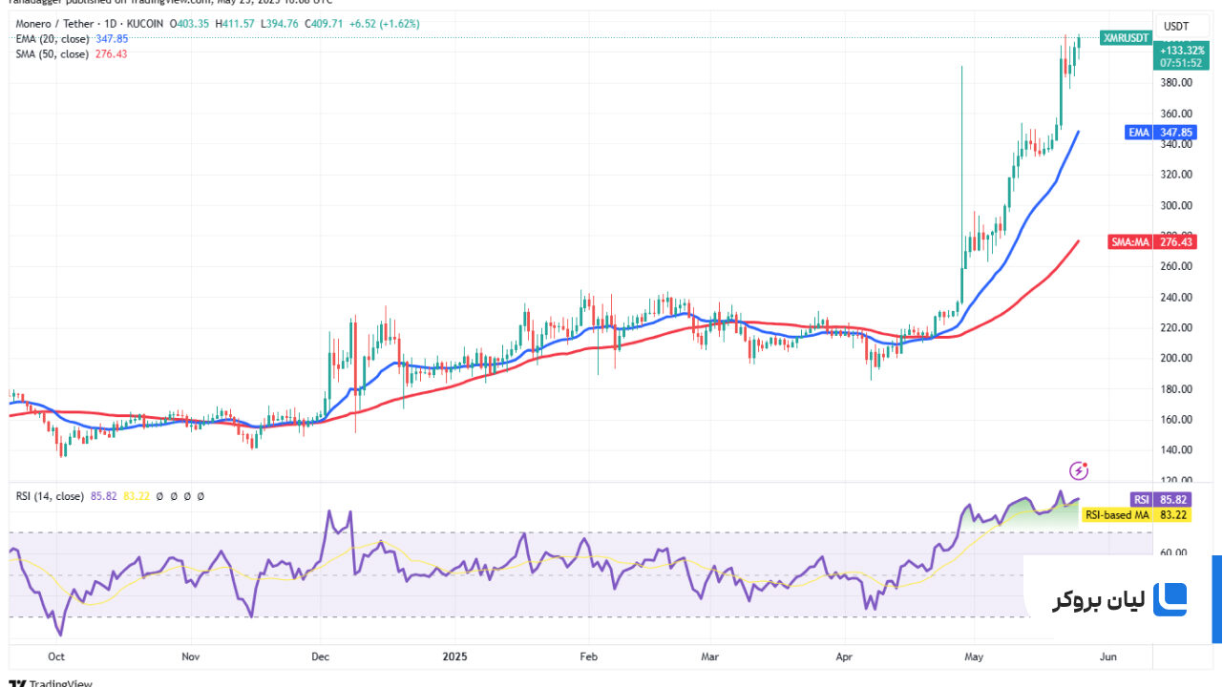This screenshot has width=1223, height=687.
Task: Click the 160.00 price axis value
Action: click(x=1176, y=420)
